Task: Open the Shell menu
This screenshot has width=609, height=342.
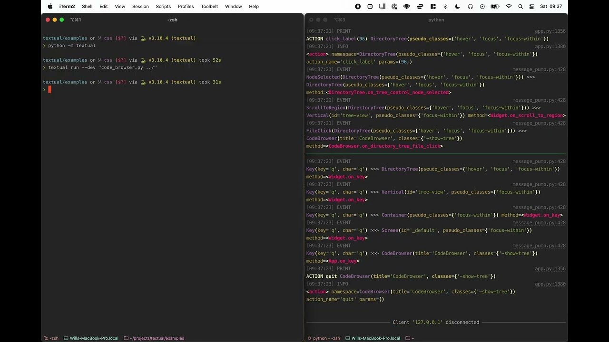Action: point(87,6)
